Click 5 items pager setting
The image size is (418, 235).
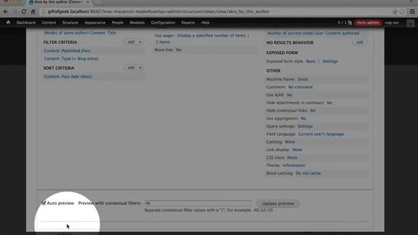[x=163, y=42]
